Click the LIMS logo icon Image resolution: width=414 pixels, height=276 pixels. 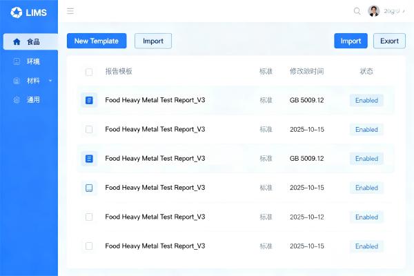[x=17, y=12]
